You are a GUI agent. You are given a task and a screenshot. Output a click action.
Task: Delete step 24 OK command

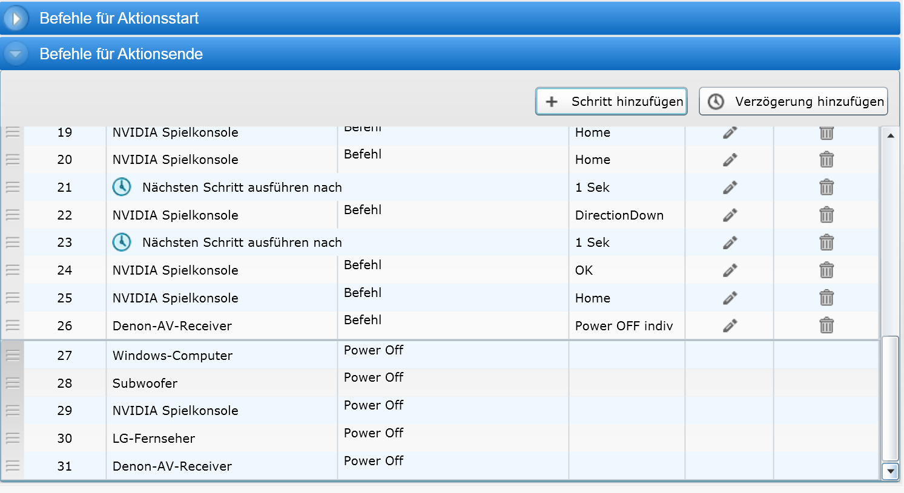pyautogui.click(x=826, y=270)
